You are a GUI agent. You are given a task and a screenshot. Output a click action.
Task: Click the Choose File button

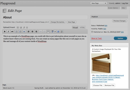[x=97, y=85]
